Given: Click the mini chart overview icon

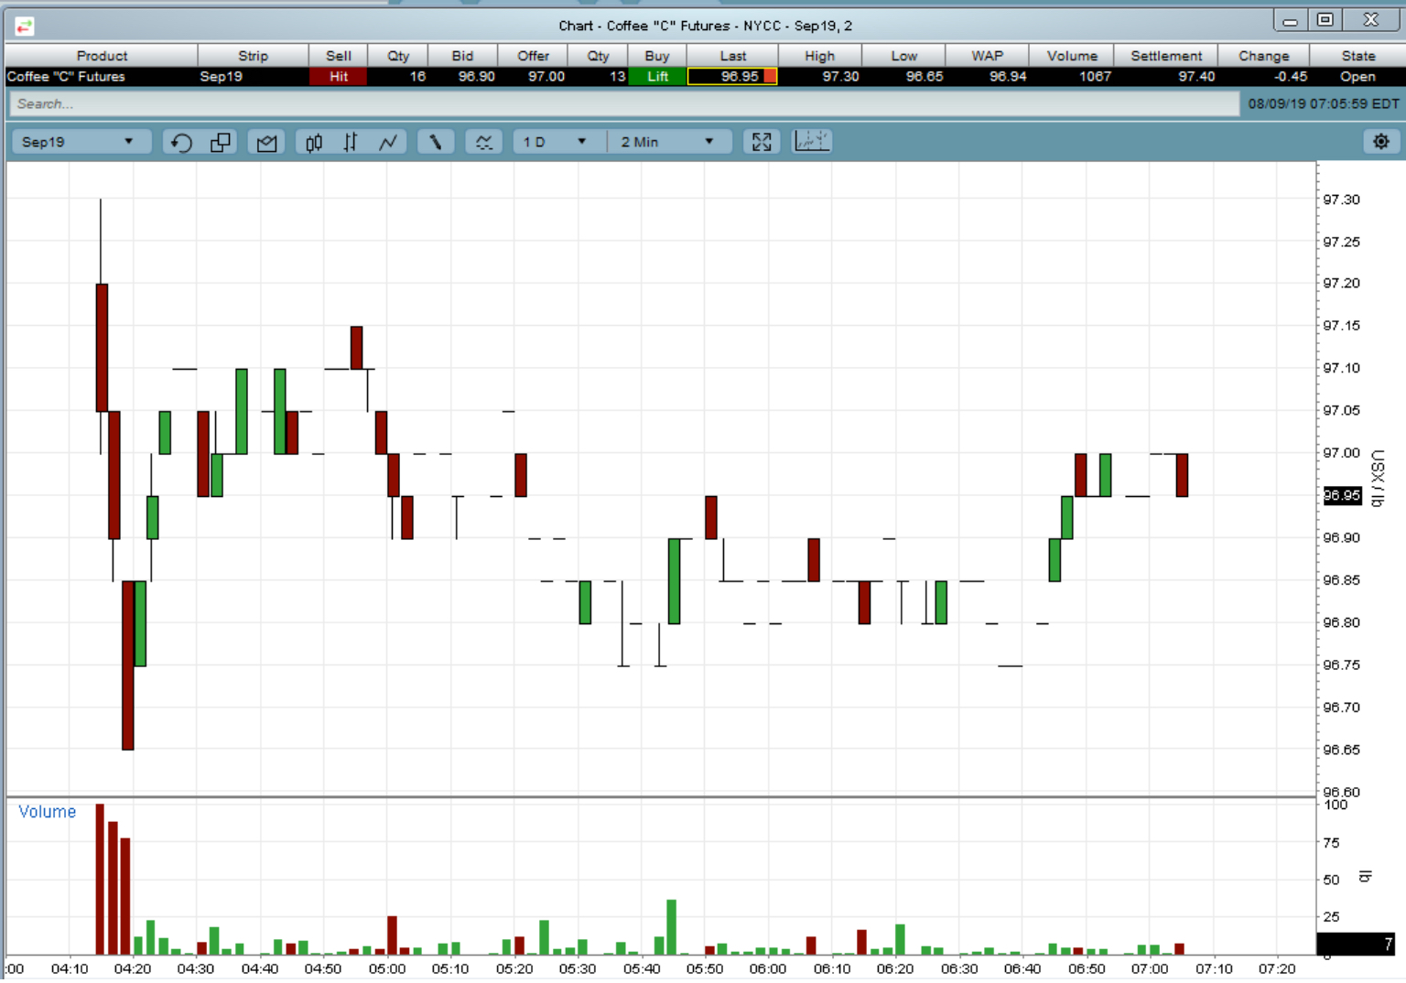Looking at the screenshot, I should 812,141.
